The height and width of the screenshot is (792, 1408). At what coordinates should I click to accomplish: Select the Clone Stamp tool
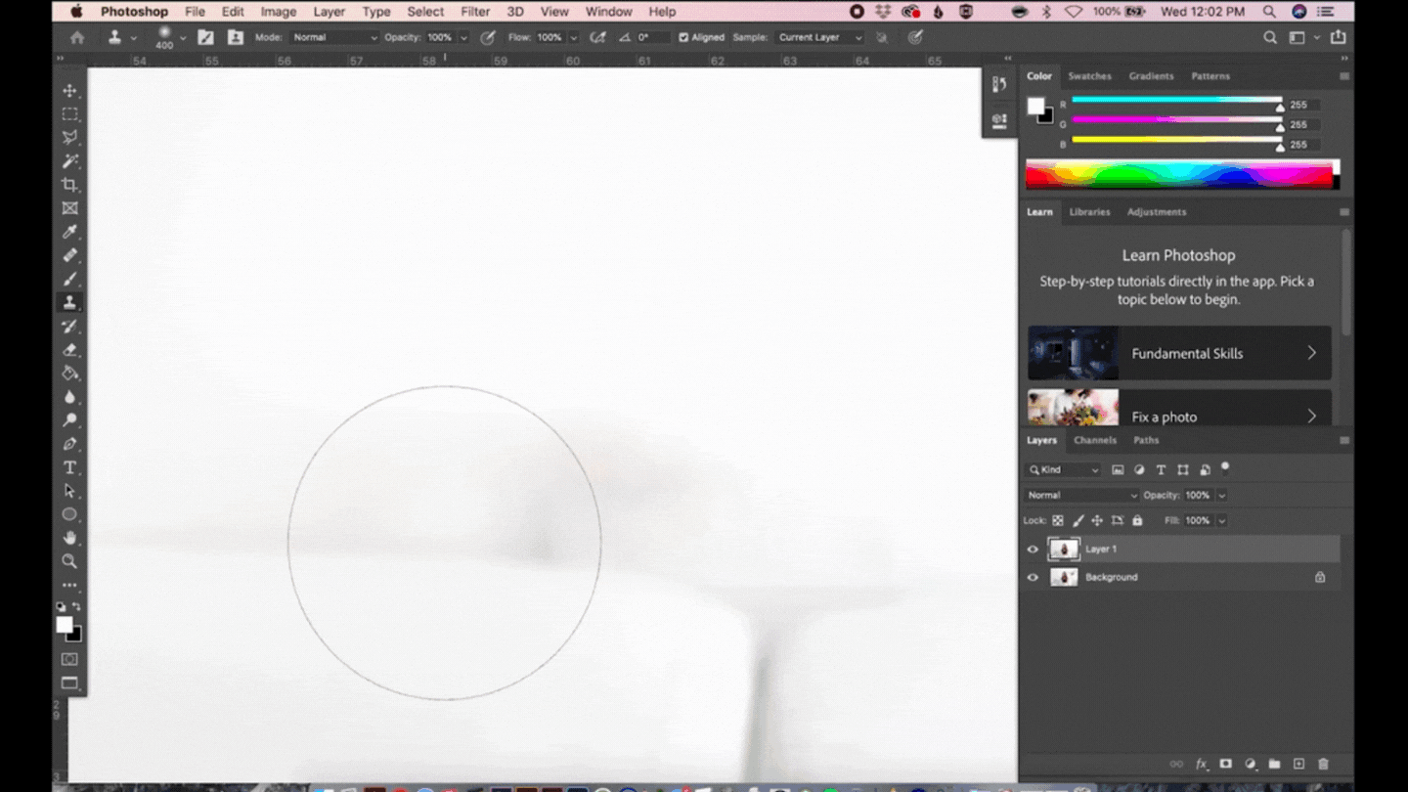(x=69, y=302)
